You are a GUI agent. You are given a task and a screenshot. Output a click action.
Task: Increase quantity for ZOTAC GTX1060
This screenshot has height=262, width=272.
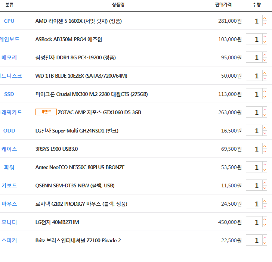[x=265, y=110]
